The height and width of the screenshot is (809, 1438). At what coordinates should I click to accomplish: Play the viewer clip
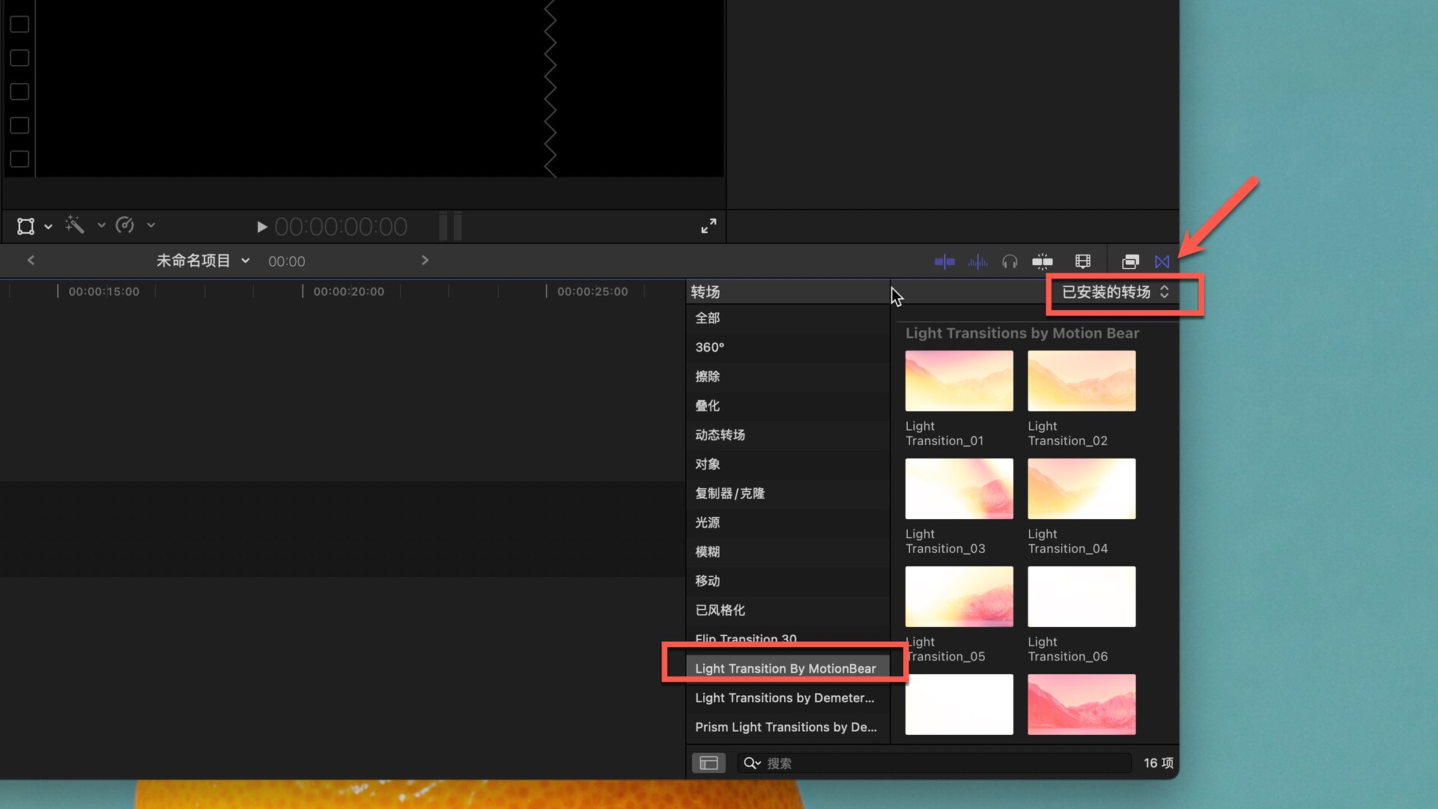[x=261, y=226]
